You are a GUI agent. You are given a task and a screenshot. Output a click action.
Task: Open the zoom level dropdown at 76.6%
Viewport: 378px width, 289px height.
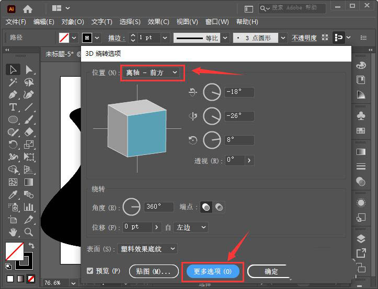73,283
